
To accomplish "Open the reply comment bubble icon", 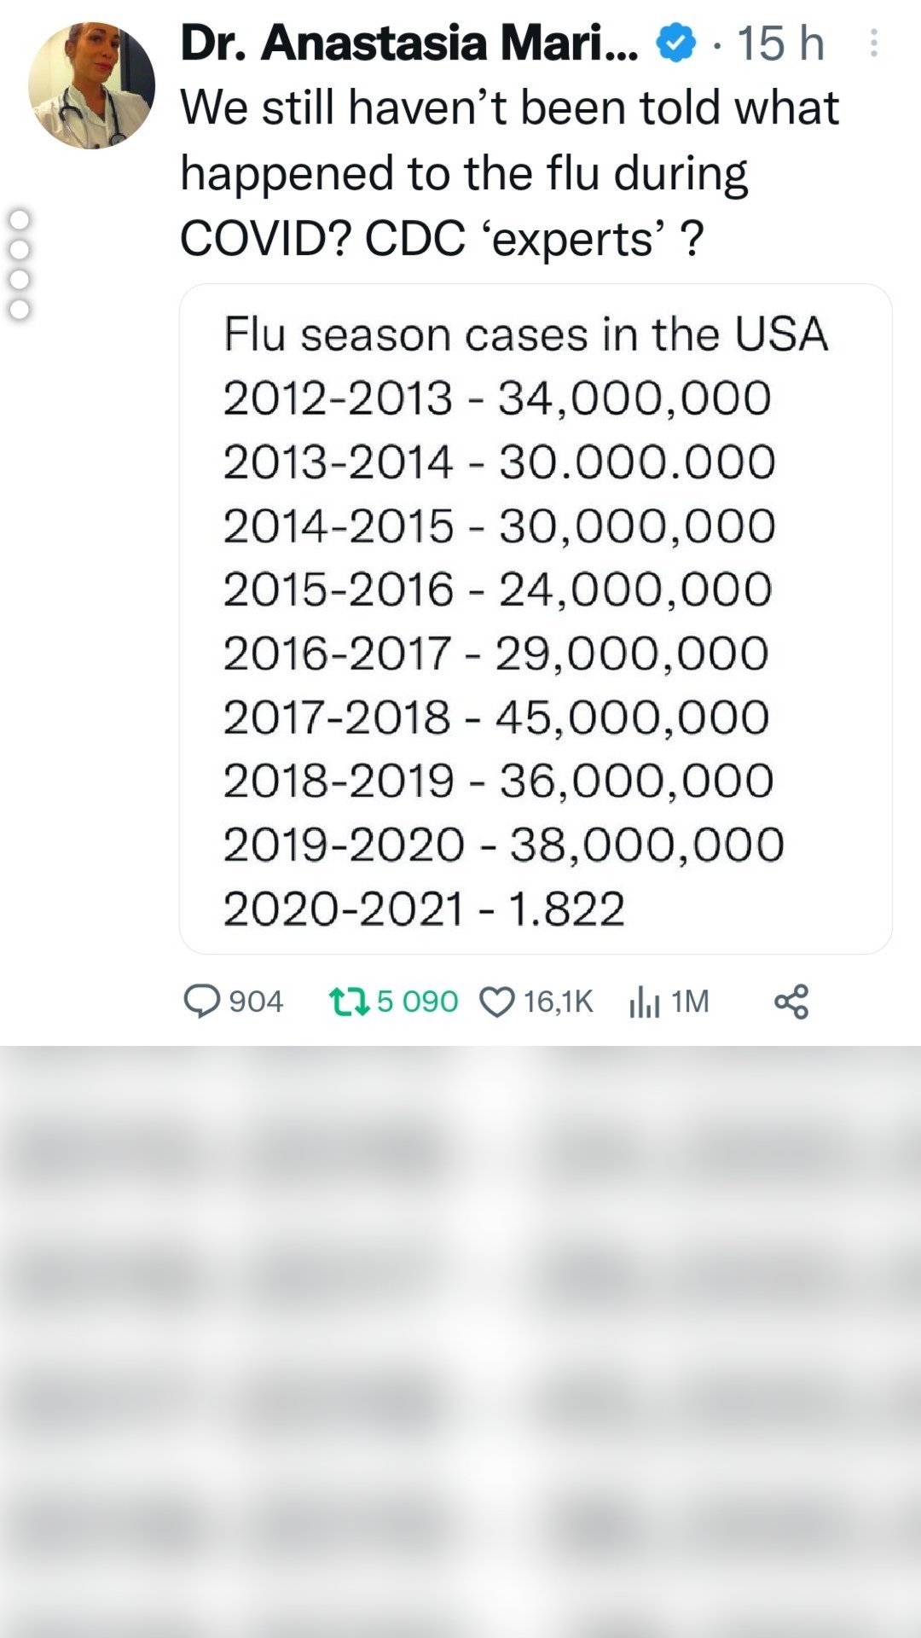I will pos(202,1001).
